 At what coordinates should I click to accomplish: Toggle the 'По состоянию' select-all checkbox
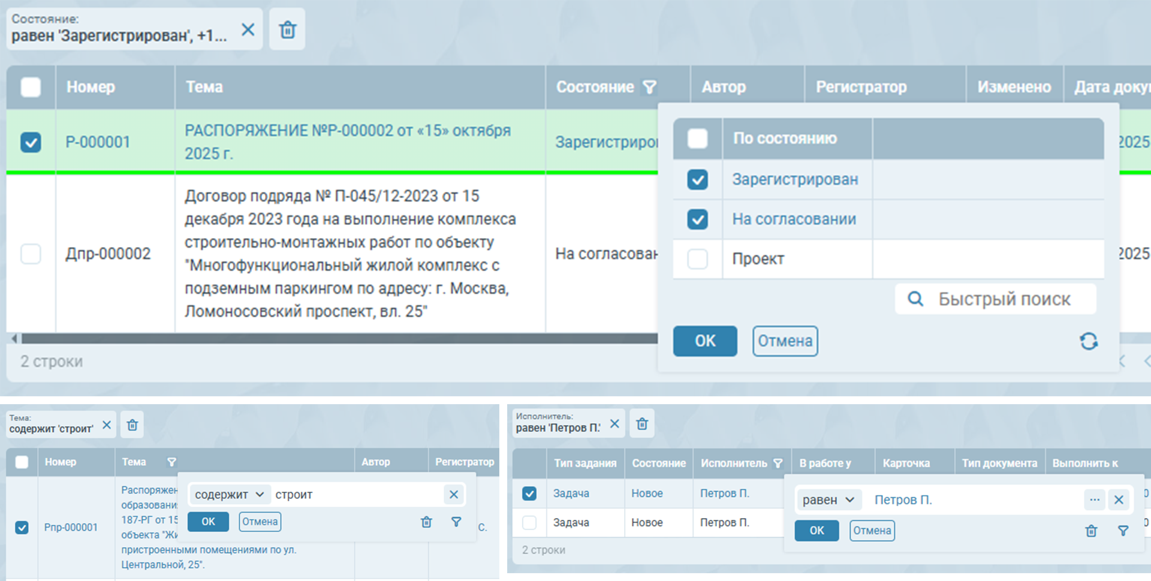[x=697, y=139]
